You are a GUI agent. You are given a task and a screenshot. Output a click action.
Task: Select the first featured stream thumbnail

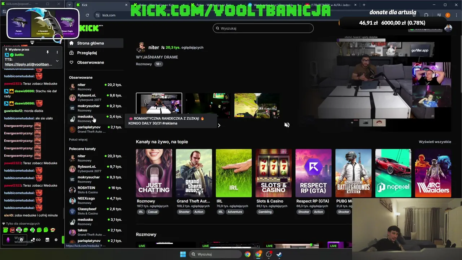(159, 105)
